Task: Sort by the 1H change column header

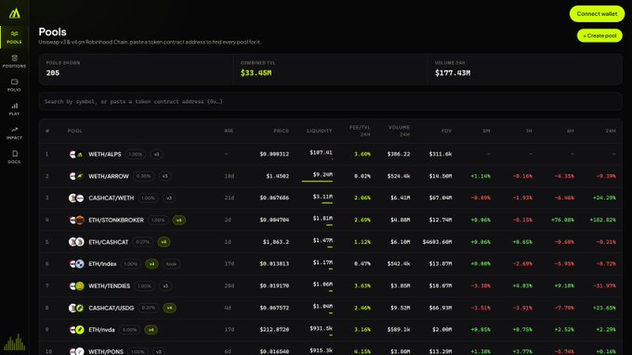Action: coord(529,131)
